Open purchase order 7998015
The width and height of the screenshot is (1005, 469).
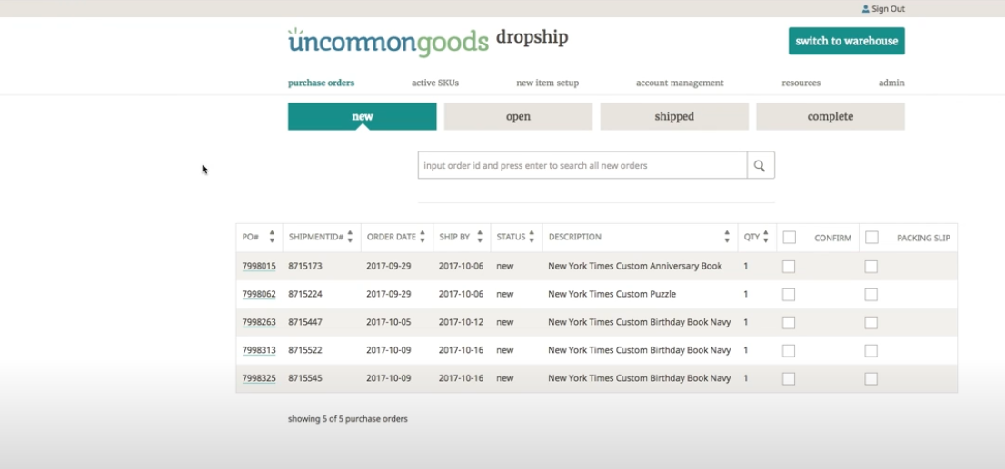coord(259,266)
